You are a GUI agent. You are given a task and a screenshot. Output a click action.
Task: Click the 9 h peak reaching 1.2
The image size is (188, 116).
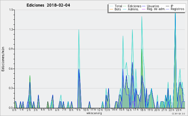pyautogui.click(x=79, y=30)
